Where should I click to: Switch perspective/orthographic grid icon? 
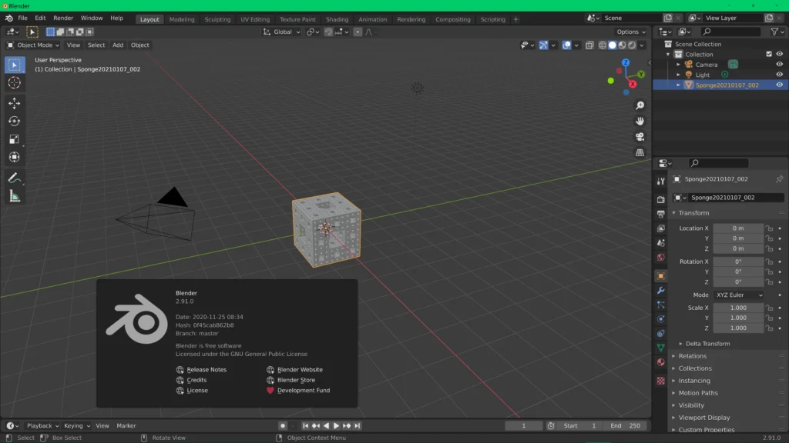tap(640, 152)
